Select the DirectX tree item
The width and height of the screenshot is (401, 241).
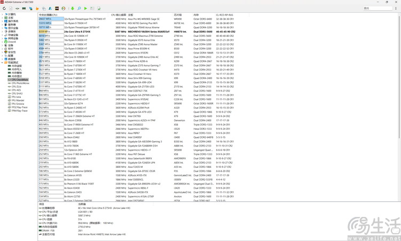(10, 42)
